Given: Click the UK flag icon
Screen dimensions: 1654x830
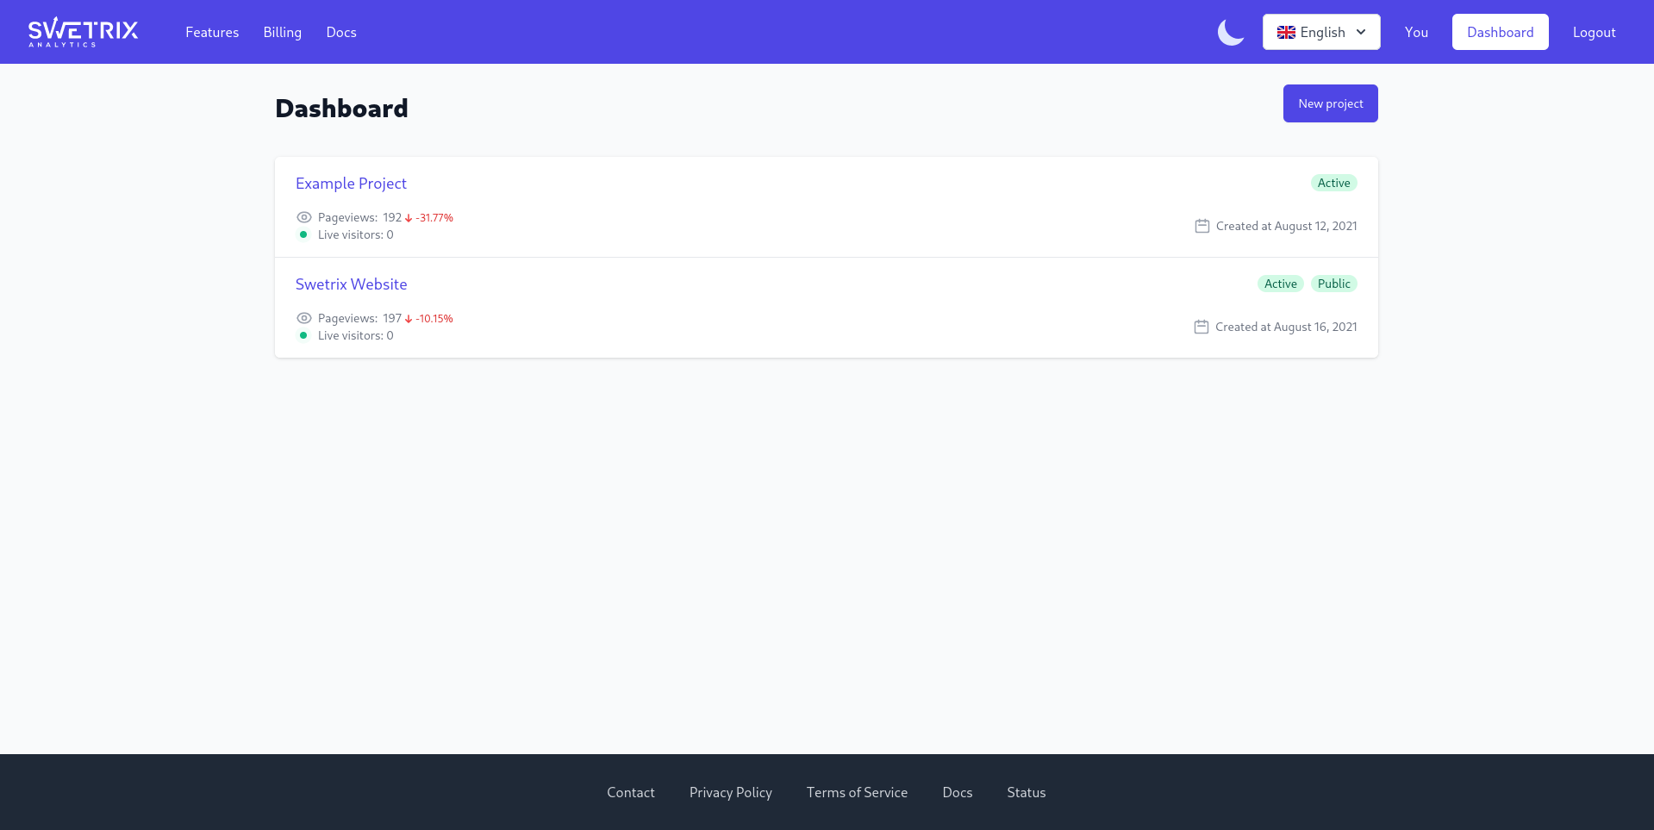Looking at the screenshot, I should click(x=1286, y=33).
